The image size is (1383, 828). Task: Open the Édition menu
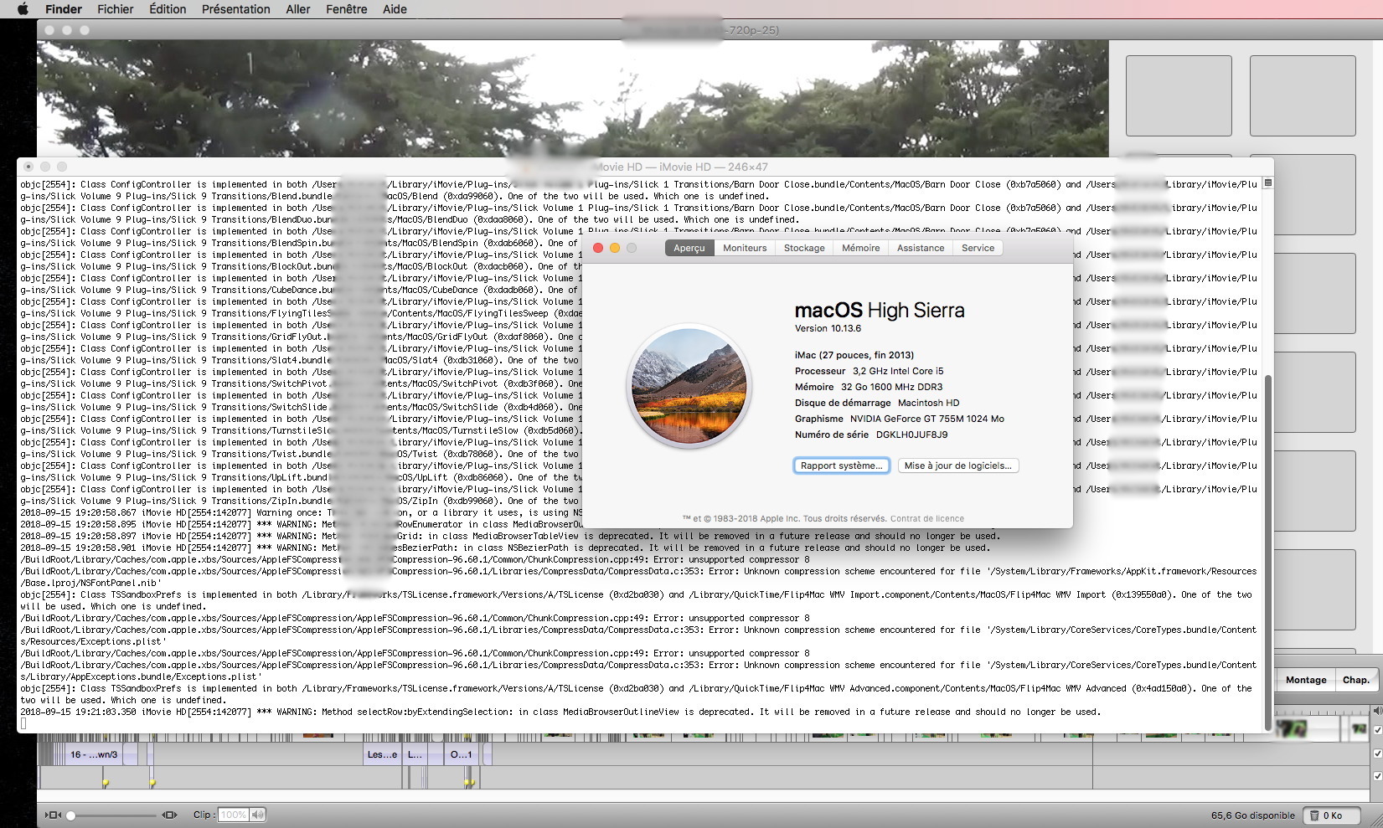168,9
